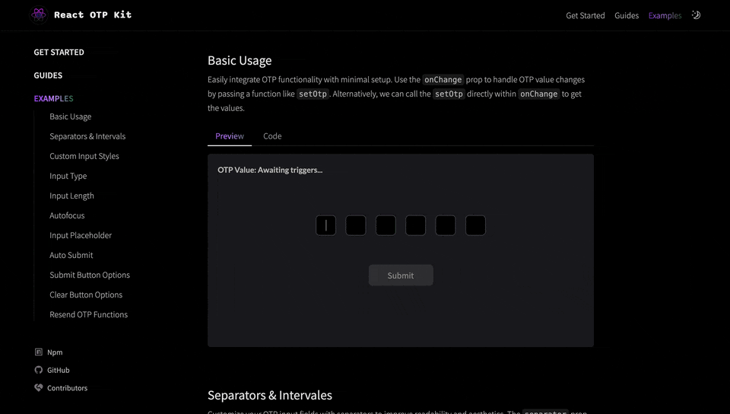Switch to the Preview tab

230,136
